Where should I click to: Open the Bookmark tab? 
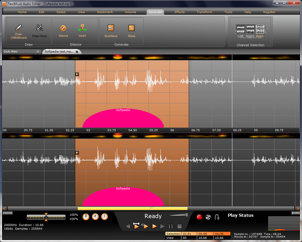point(105,12)
